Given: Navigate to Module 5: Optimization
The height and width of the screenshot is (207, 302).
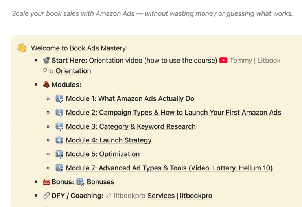Looking at the screenshot, I should [103, 154].
